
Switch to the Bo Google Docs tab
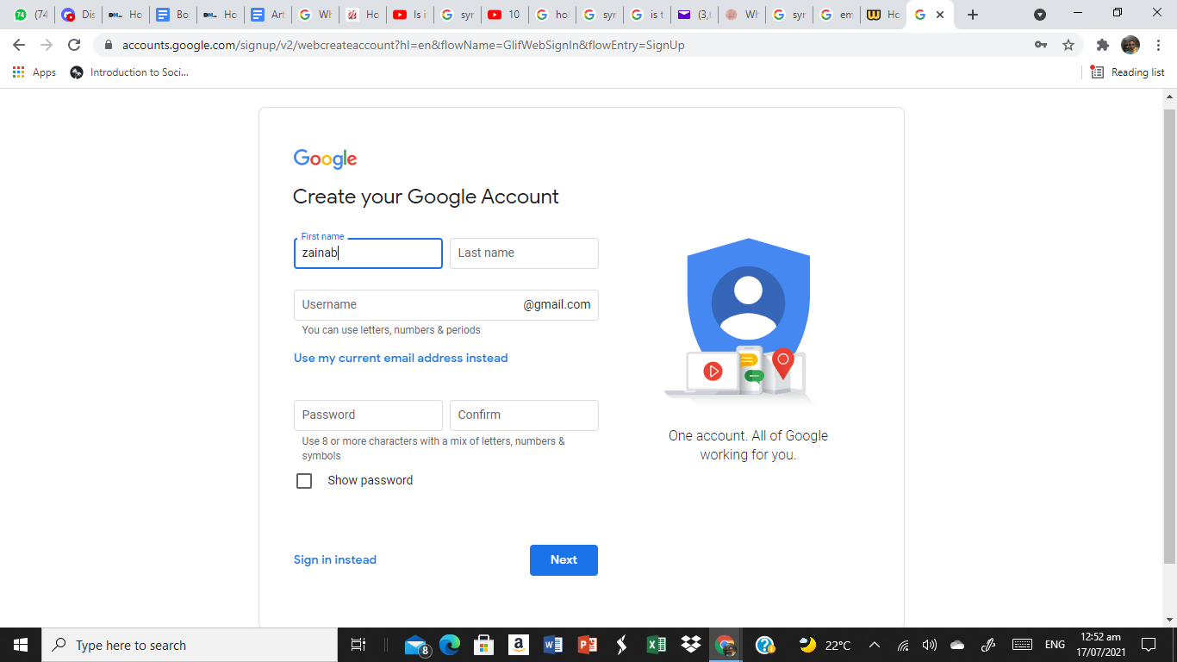tap(172, 15)
